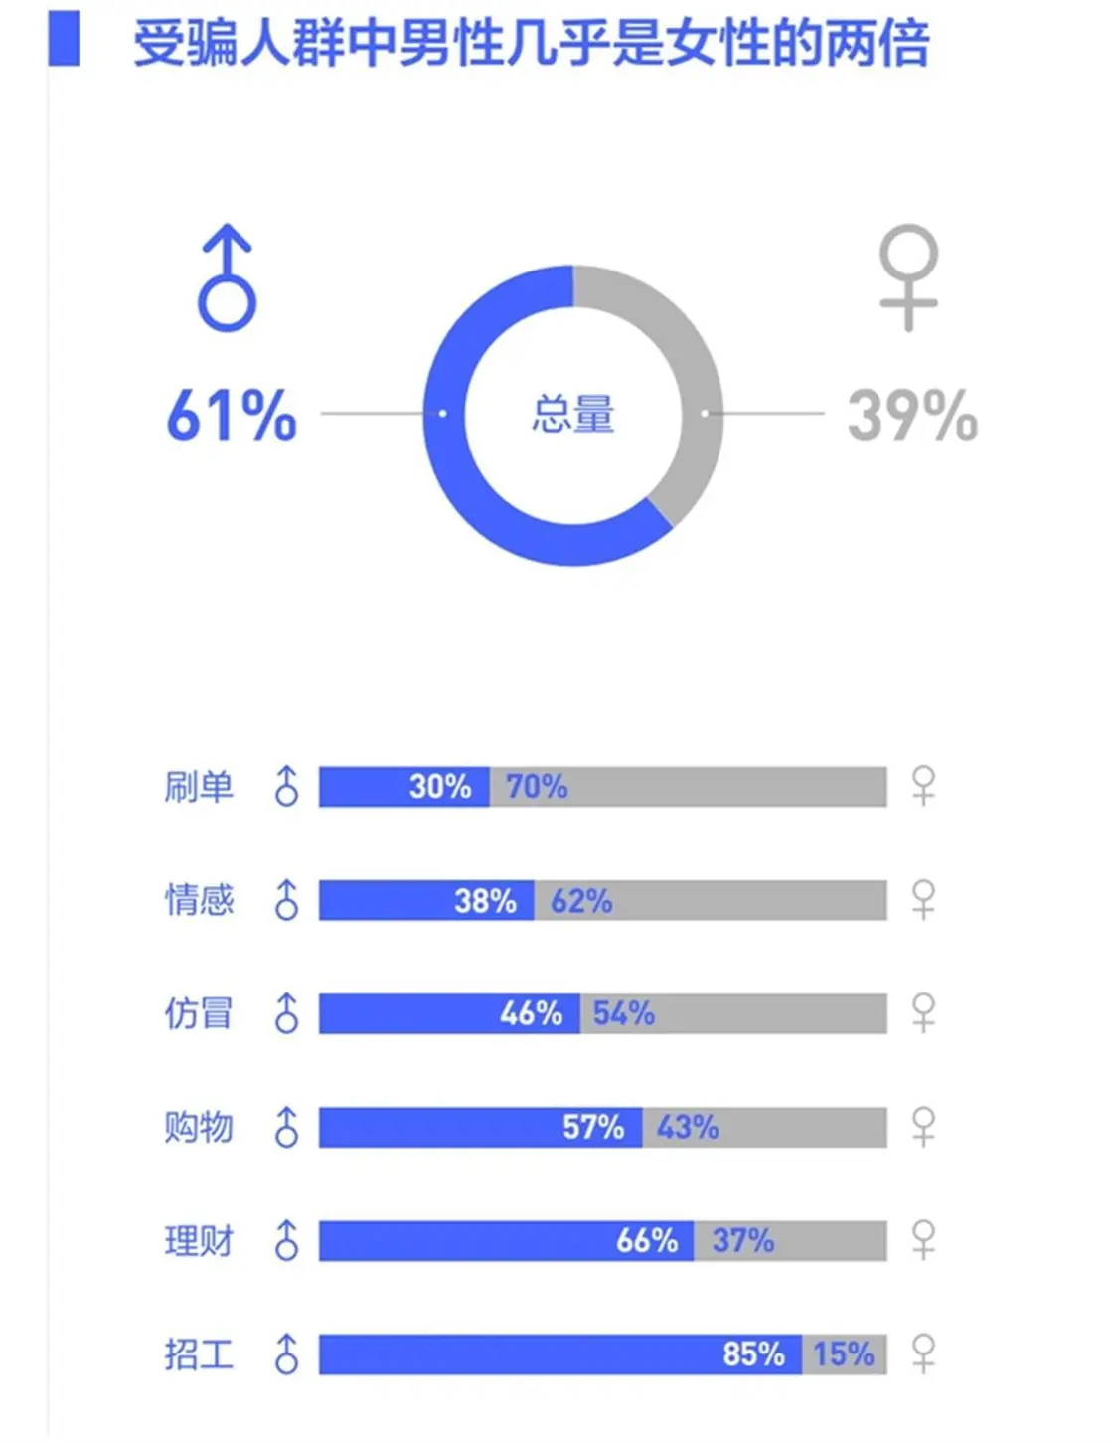The width and height of the screenshot is (1118, 1443).
Task: Click the large blue male symbol
Action: pos(227,278)
